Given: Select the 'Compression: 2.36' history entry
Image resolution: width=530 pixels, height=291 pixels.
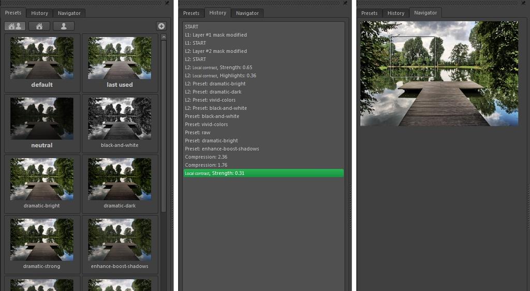Looking at the screenshot, I should tap(263, 157).
